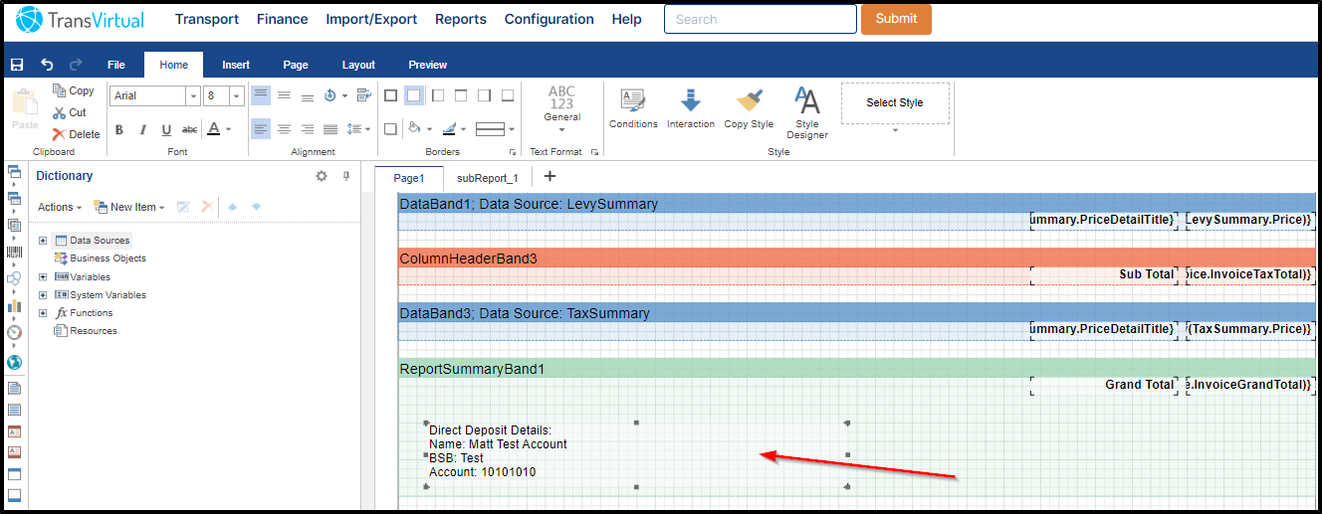Viewport: 1322px width, 514px height.
Task: Toggle Strikethrough (abc) formatting
Action: (x=189, y=129)
